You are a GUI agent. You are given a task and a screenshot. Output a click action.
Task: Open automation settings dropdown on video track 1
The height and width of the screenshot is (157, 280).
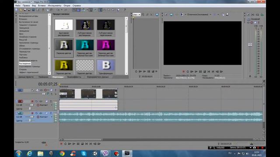coord(48,90)
